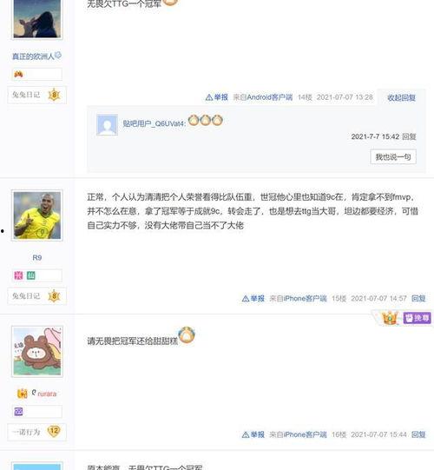Screen dimensions: 434x470
Task: Report the floor 15 post by R9
Action: pos(253,298)
